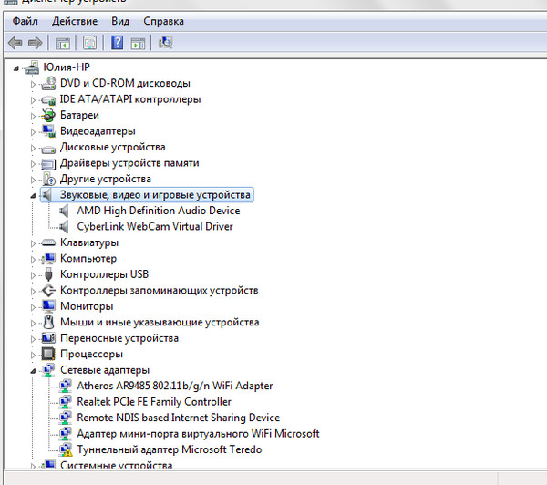The width and height of the screenshot is (547, 485).
Task: Expand Контроллеры запоминающих устройств node
Action: tap(33, 292)
